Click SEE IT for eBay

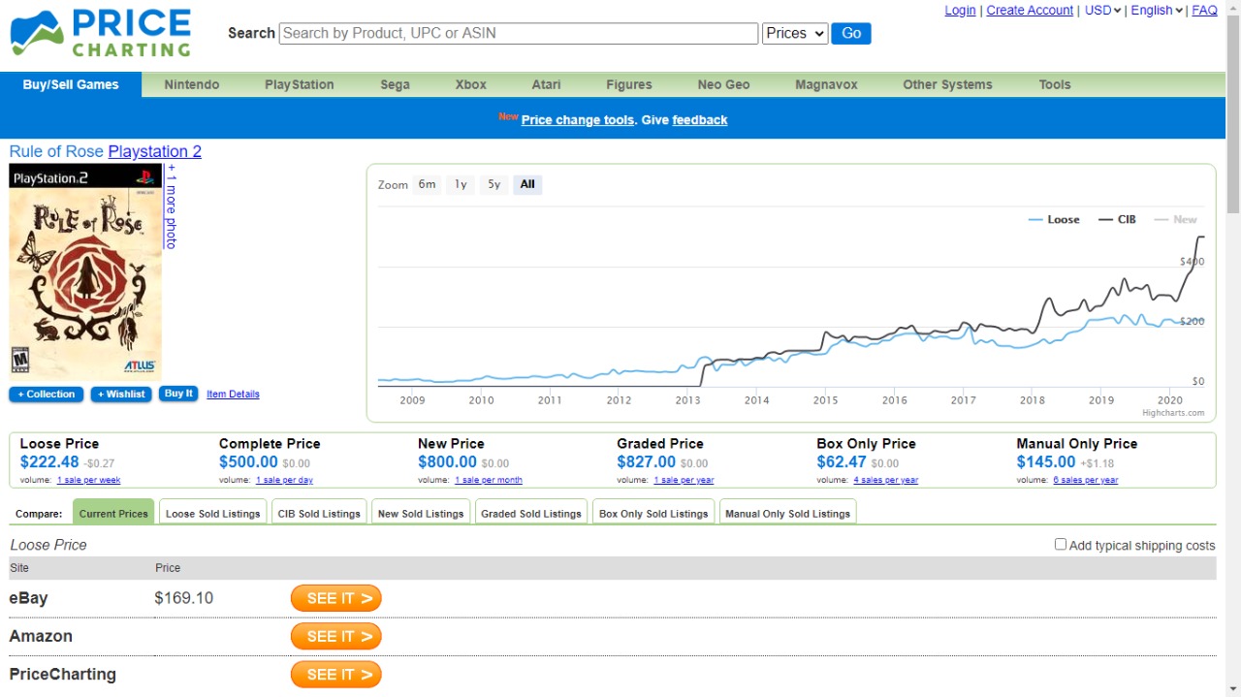[336, 598]
